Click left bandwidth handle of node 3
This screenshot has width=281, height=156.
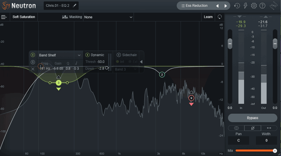click(50, 83)
